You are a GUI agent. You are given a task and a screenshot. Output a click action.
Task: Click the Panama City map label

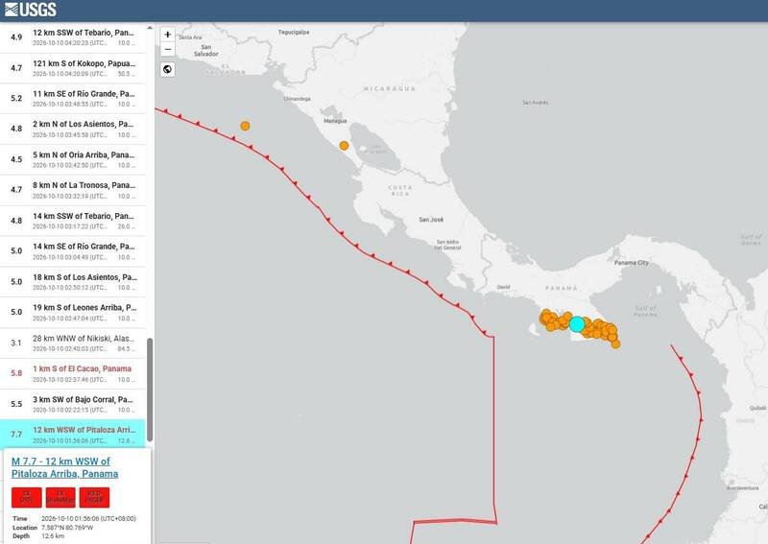coord(632,263)
